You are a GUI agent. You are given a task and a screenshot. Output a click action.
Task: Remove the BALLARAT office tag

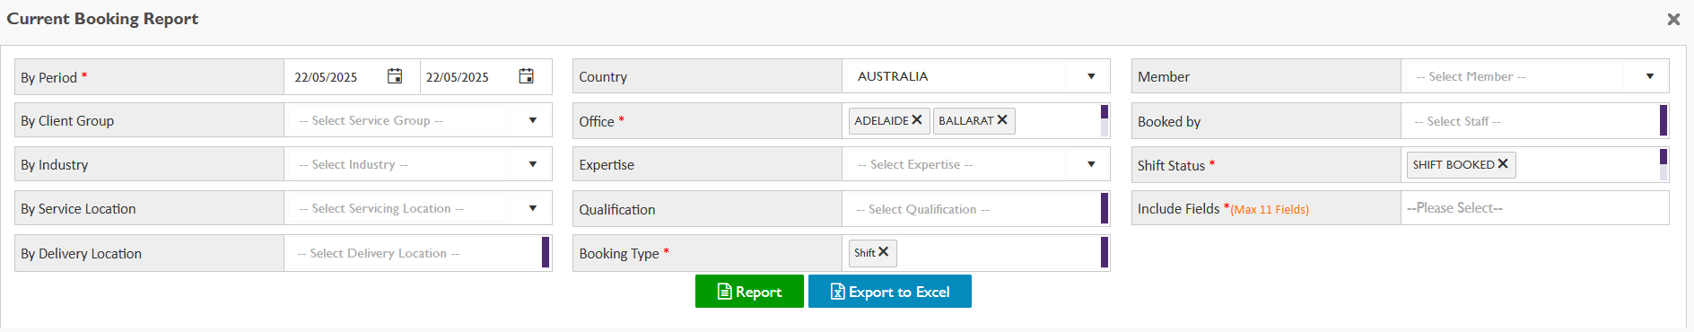pos(1002,119)
